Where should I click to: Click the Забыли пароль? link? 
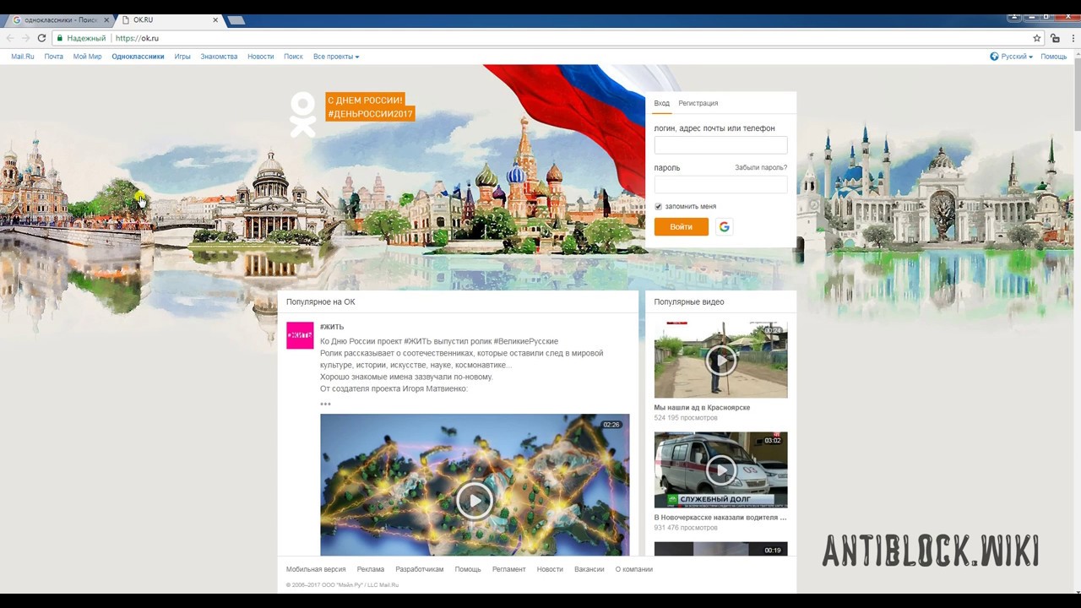pos(761,167)
